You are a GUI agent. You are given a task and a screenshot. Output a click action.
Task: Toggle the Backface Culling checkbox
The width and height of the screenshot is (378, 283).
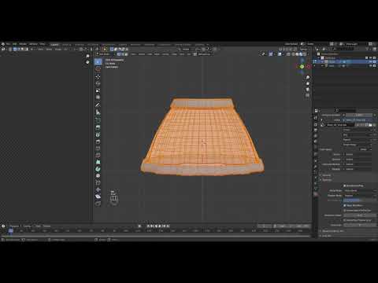[x=345, y=186]
